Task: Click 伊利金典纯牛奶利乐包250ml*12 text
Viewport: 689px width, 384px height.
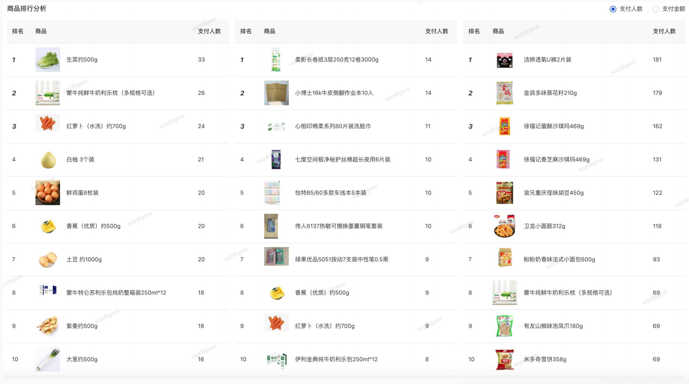Action: (x=336, y=359)
